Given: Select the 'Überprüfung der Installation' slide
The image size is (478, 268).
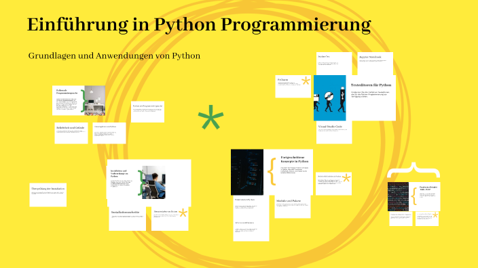Looking at the screenshot, I should click(48, 195).
